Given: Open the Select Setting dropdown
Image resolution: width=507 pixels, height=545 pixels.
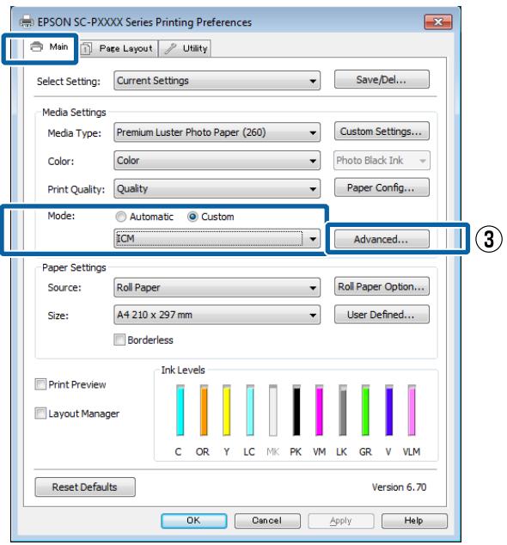Looking at the screenshot, I should pyautogui.click(x=217, y=81).
